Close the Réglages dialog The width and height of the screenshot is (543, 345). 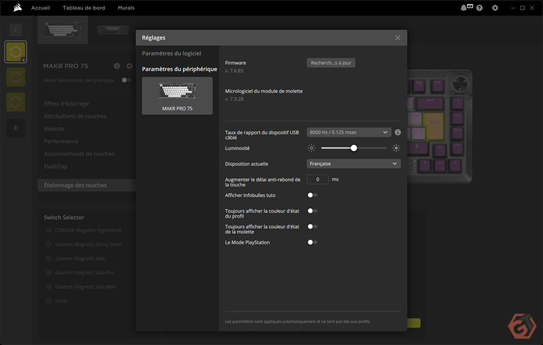click(397, 38)
